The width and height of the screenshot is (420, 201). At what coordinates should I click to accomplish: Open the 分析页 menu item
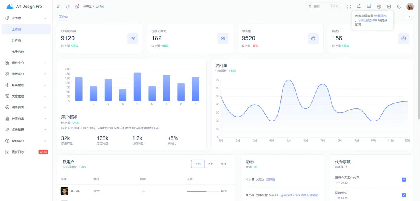(x=16, y=40)
